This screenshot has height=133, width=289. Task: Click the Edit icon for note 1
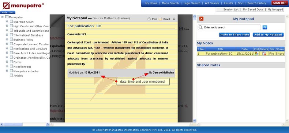pos(256,54)
